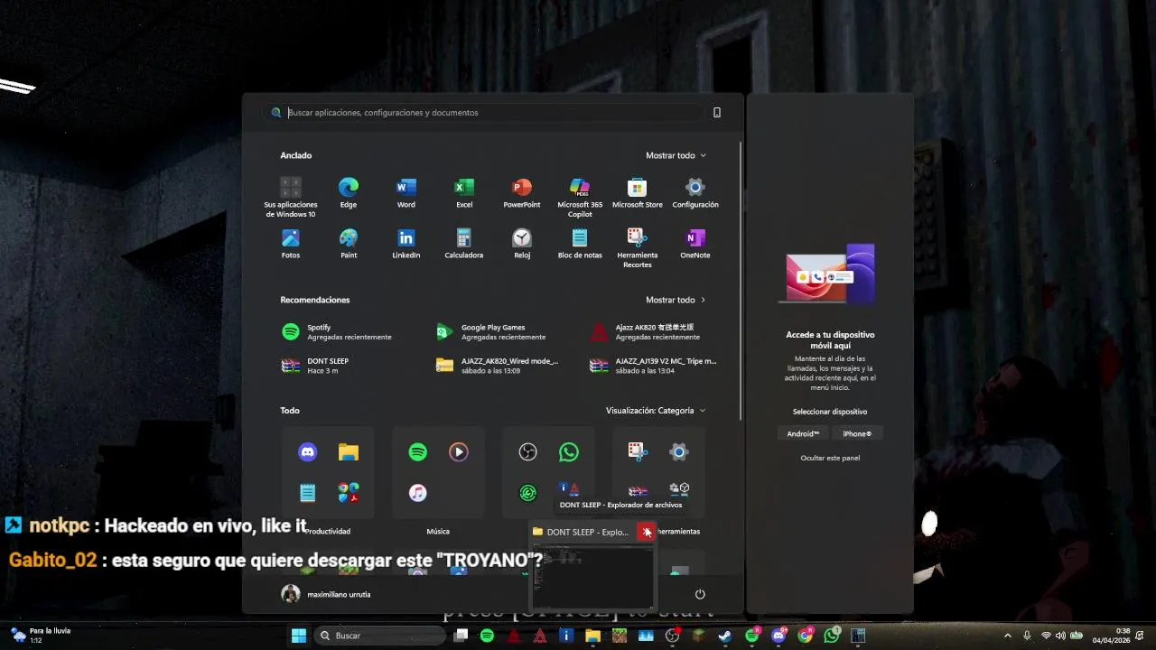1156x650 pixels.
Task: Select DONT SLEEP explorer window thumbnail
Action: click(x=592, y=576)
